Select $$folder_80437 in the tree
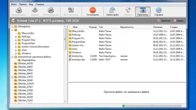 tap(25, 74)
